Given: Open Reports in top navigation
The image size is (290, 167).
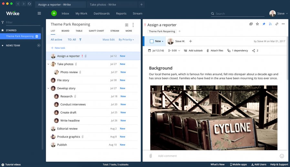Looking at the screenshot, I should pyautogui.click(x=121, y=14).
